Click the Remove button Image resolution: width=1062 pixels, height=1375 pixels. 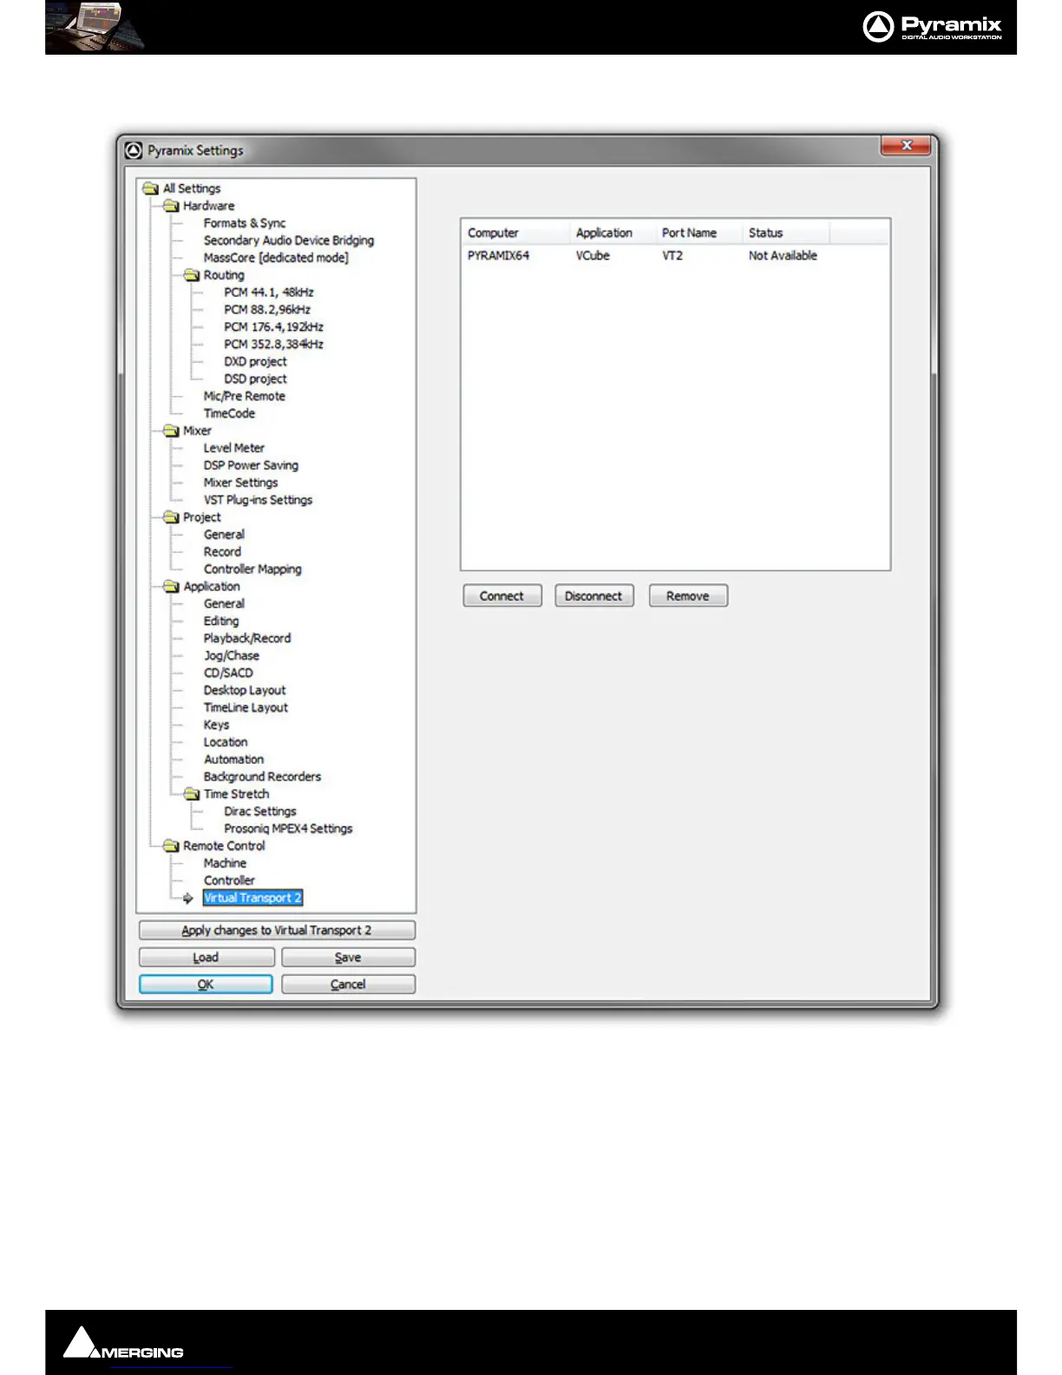tap(688, 596)
